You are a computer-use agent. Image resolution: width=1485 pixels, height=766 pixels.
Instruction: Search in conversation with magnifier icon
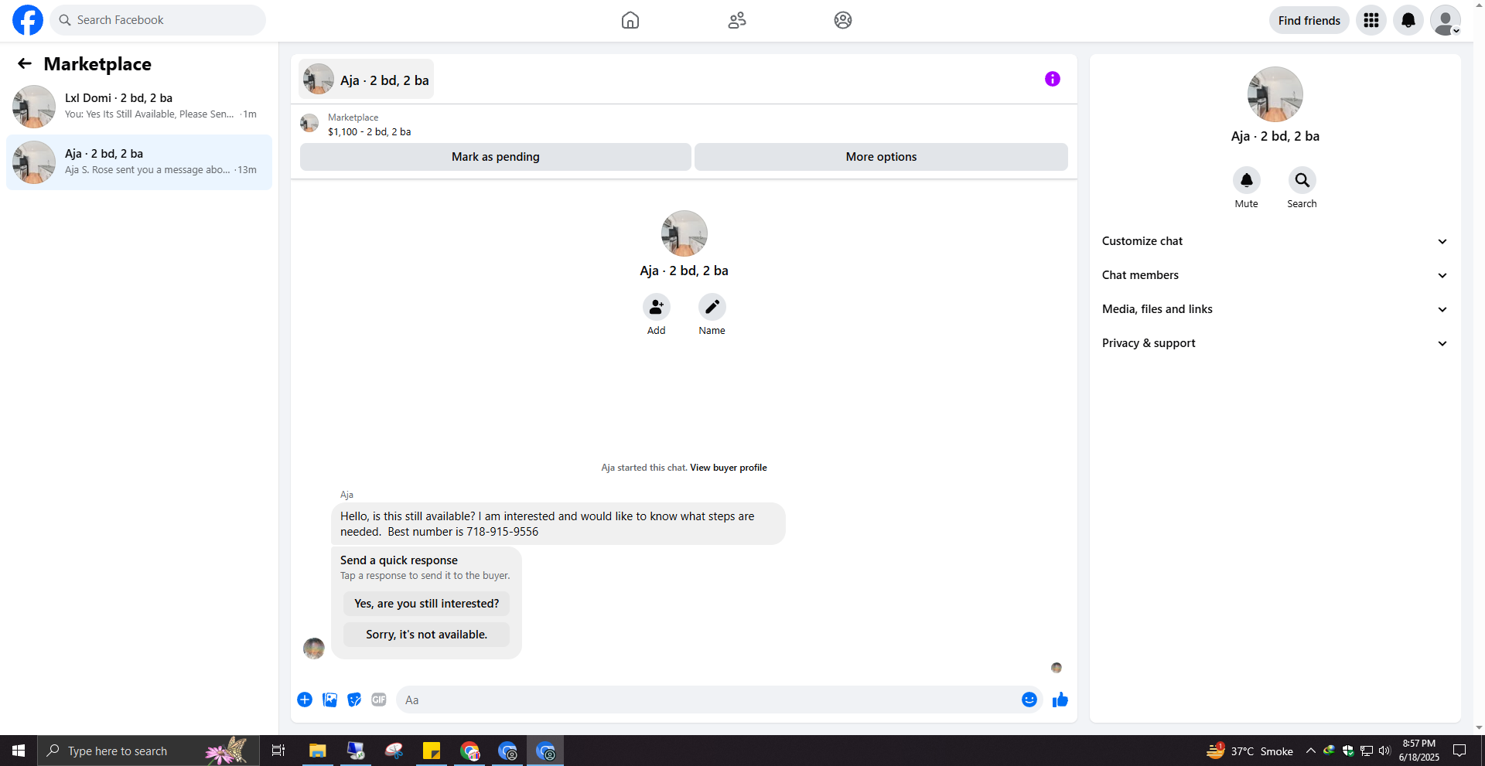pos(1302,180)
